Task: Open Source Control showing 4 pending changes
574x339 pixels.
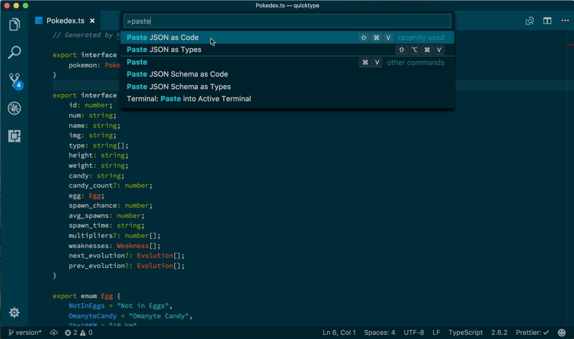Action: click(14, 80)
